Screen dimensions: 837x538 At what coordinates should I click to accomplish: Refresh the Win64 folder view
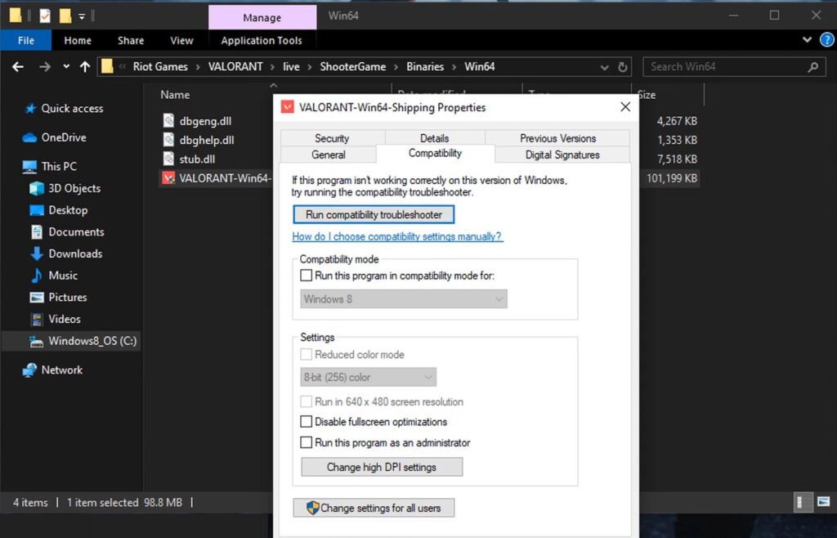(622, 67)
